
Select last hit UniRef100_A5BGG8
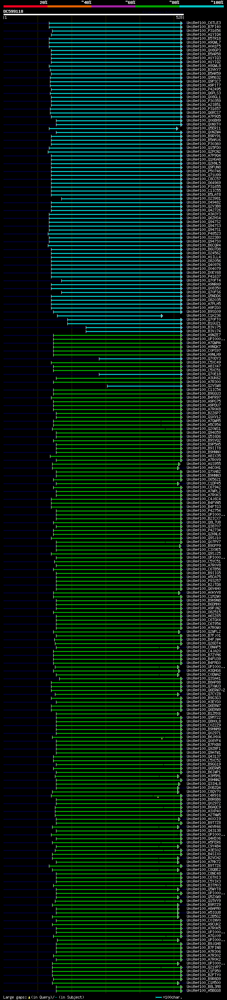(x=203, y=990)
